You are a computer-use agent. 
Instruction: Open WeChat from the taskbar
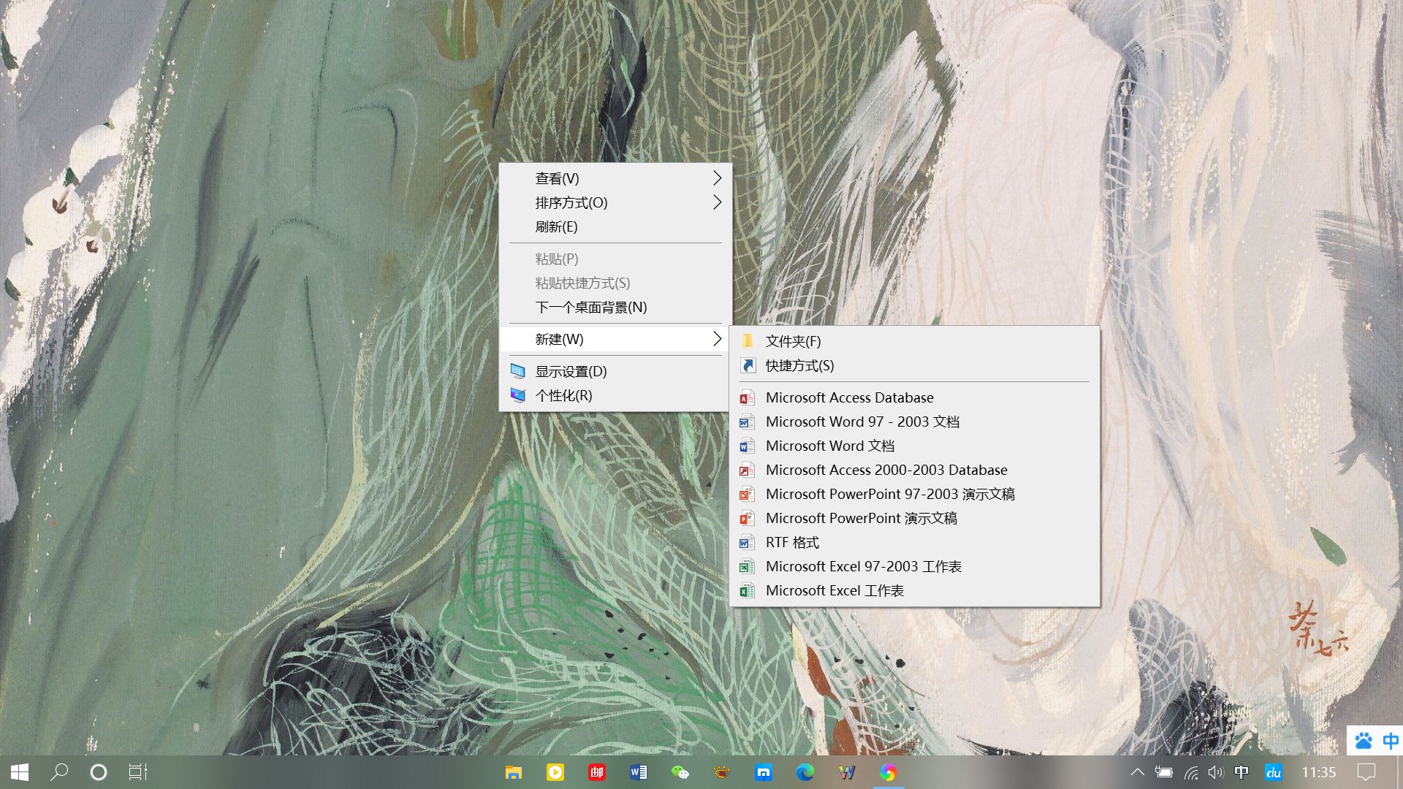[680, 771]
